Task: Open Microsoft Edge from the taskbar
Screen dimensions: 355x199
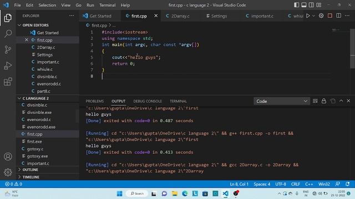Action: (185, 193)
